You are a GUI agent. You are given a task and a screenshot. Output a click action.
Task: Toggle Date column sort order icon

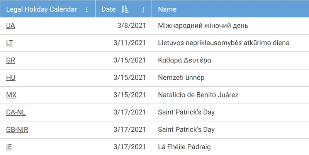(x=125, y=9)
